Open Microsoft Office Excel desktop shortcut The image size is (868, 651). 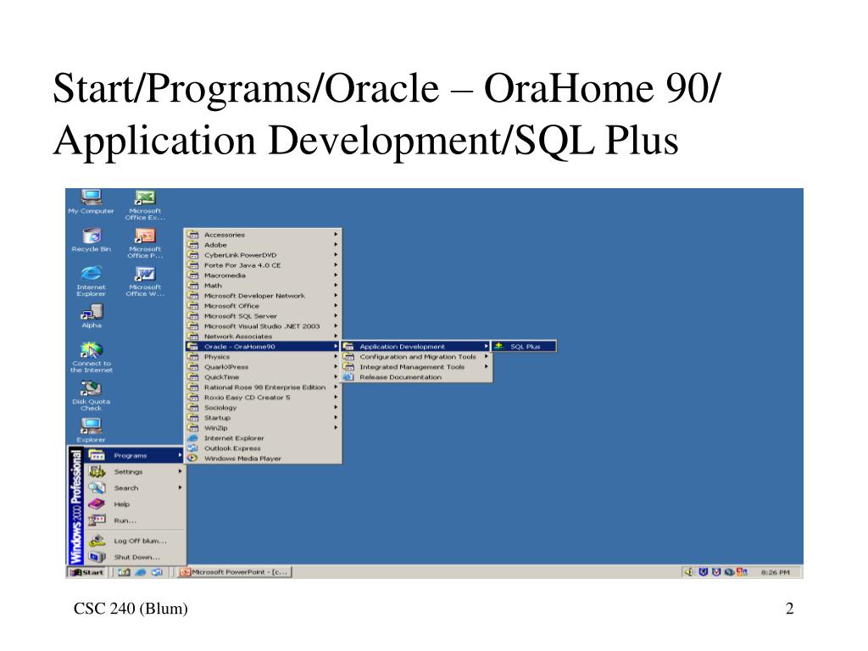click(145, 205)
